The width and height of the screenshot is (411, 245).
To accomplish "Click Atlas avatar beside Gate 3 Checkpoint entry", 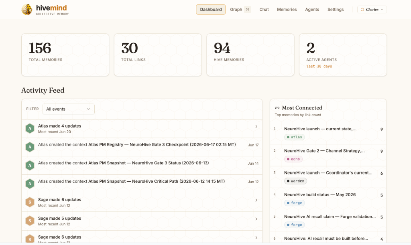I will (30, 147).
